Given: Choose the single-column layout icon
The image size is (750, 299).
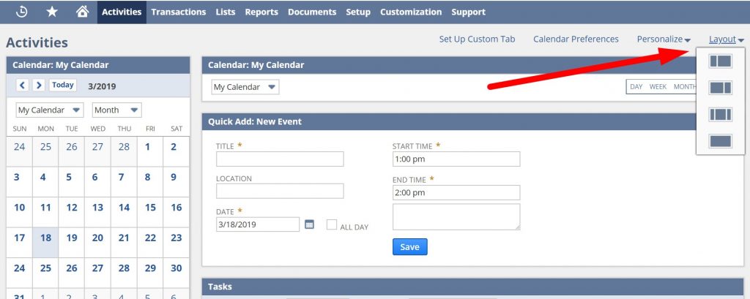Looking at the screenshot, I should 720,140.
